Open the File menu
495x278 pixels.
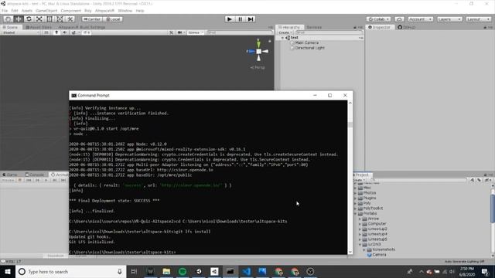point(5,11)
